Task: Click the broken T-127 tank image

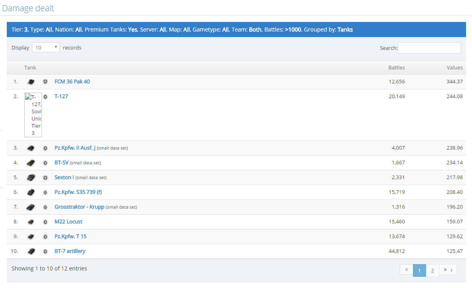Action: [33, 115]
